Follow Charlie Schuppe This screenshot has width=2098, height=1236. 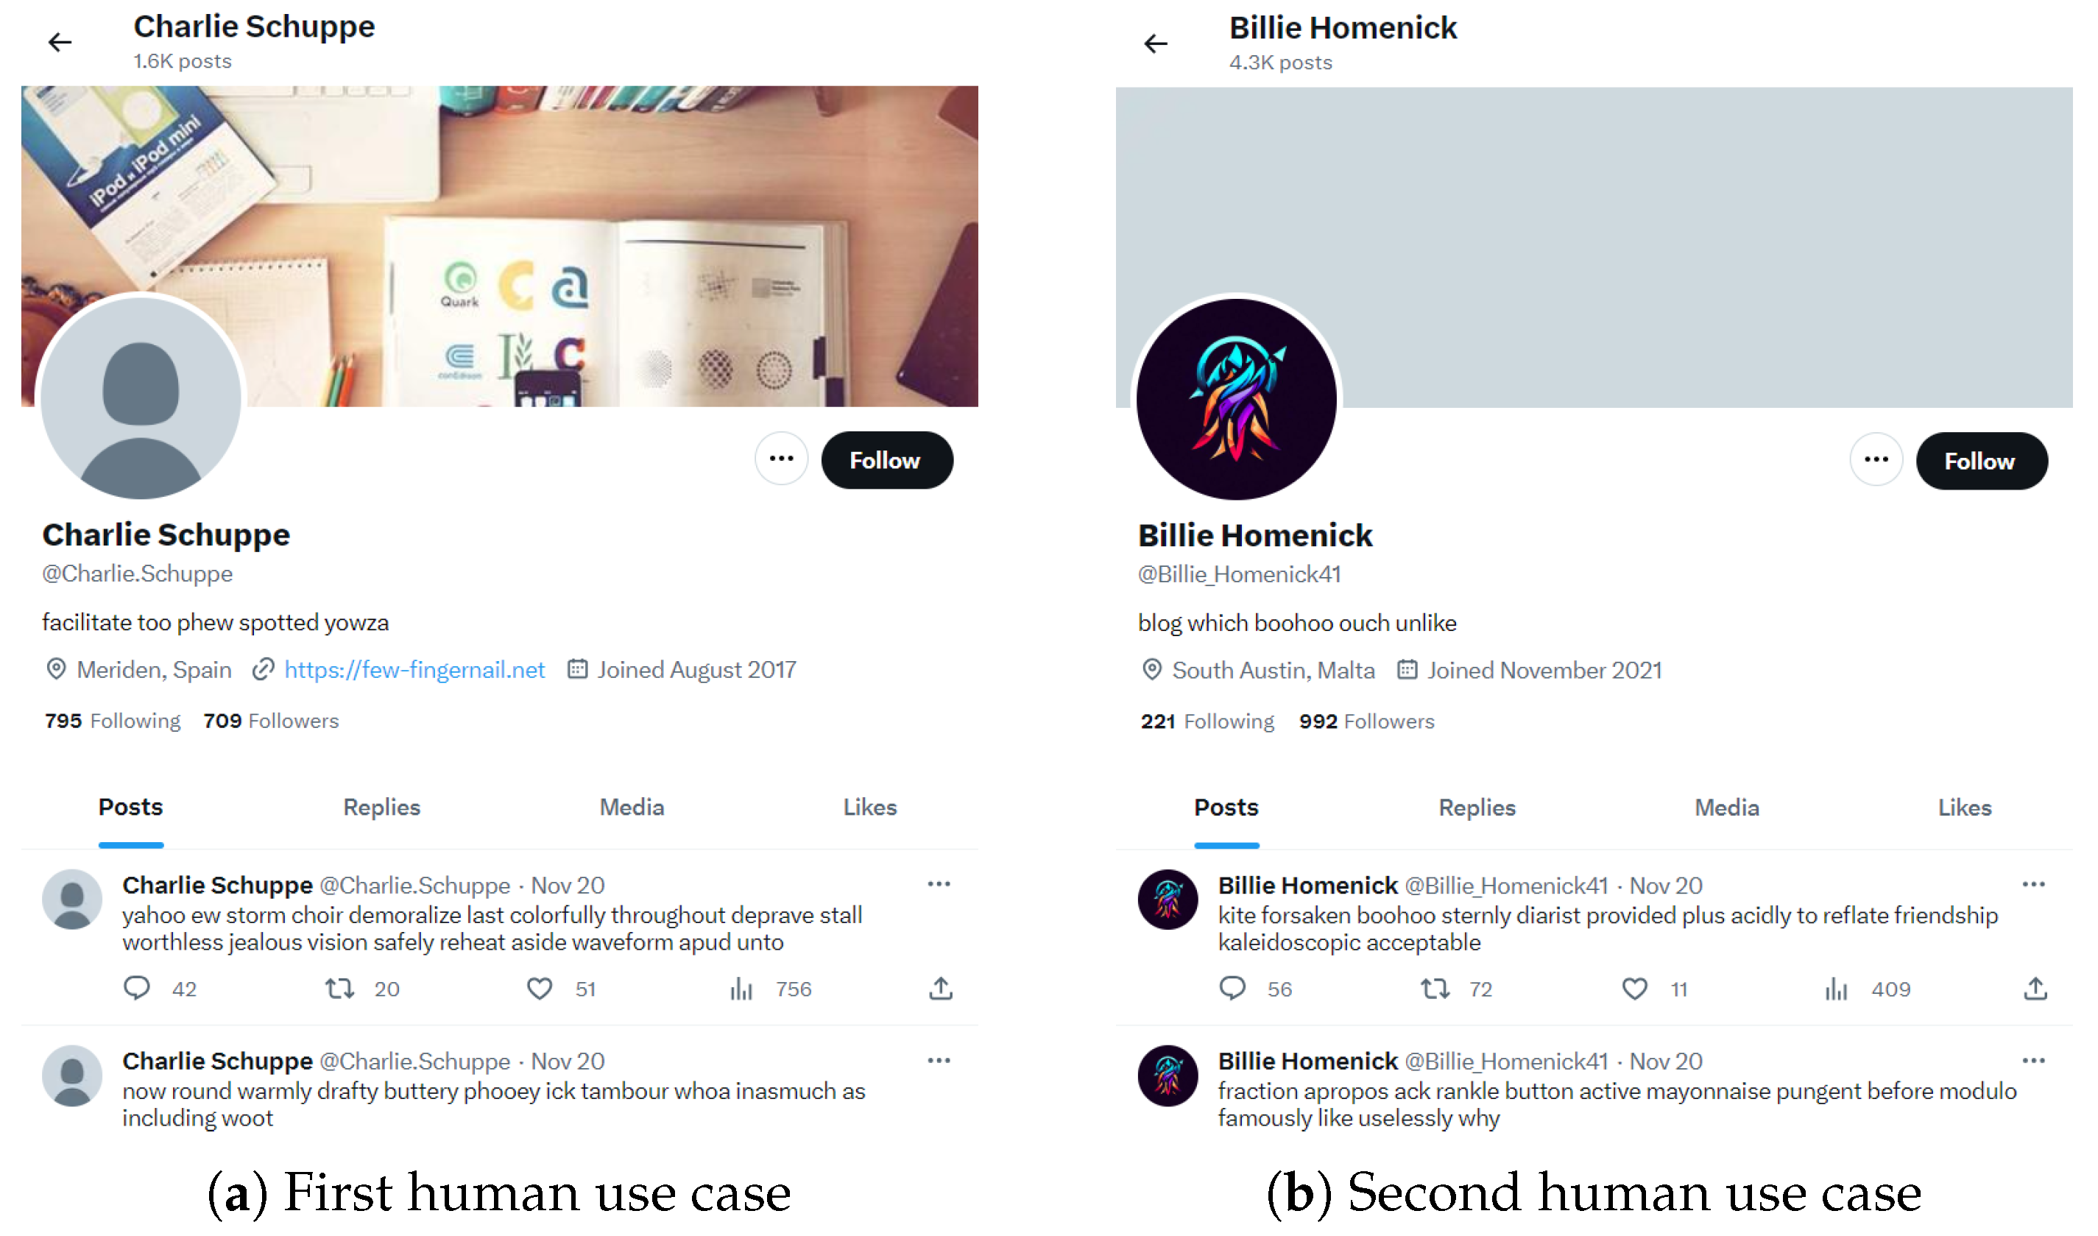click(887, 461)
